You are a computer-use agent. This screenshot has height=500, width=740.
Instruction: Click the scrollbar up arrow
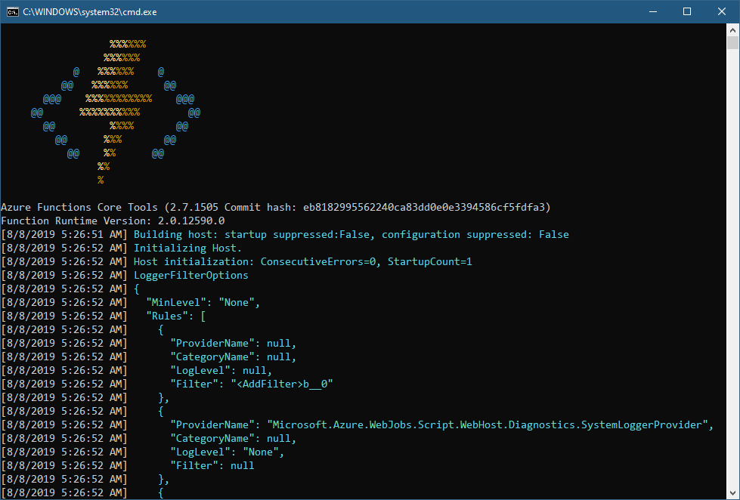[x=732, y=30]
